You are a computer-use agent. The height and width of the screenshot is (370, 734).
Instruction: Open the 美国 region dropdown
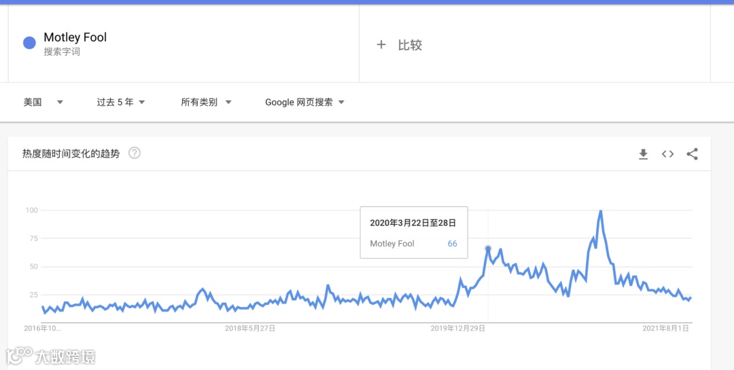point(43,102)
